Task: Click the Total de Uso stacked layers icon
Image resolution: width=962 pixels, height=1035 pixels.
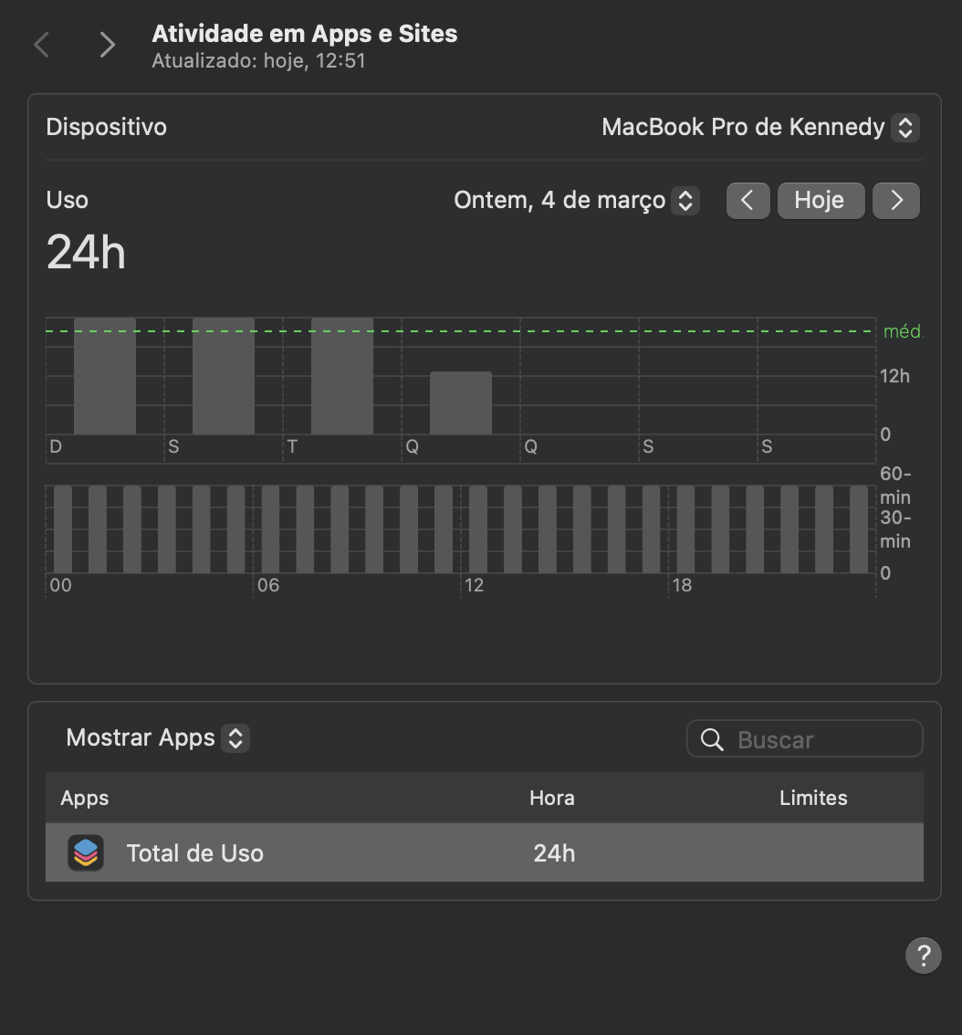Action: pyautogui.click(x=86, y=852)
